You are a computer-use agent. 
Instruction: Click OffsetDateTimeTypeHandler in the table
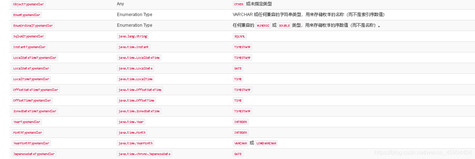[36, 90]
